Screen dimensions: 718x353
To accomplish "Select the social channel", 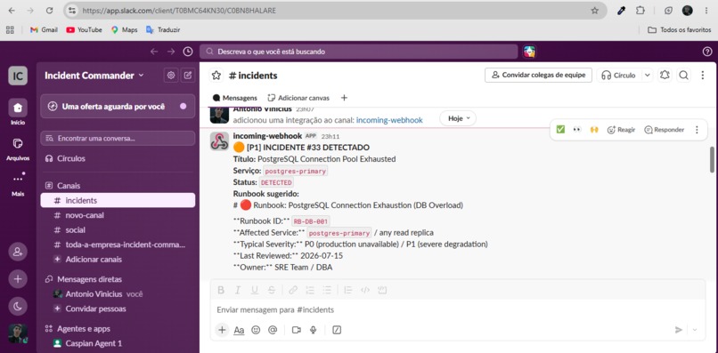I will (118, 230).
